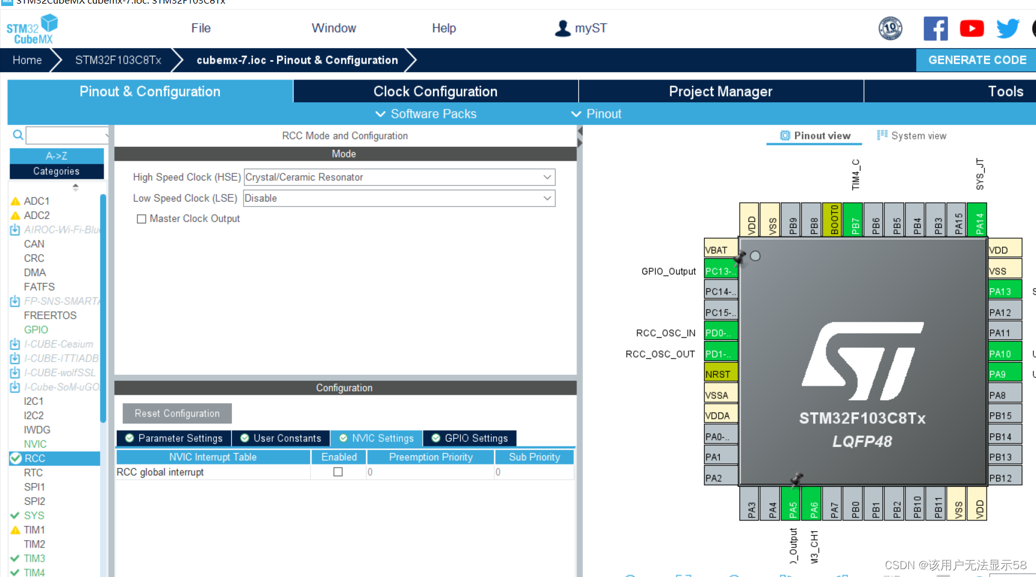Screen dimensions: 1036x577
Task: Open the File menu
Action: pyautogui.click(x=201, y=28)
